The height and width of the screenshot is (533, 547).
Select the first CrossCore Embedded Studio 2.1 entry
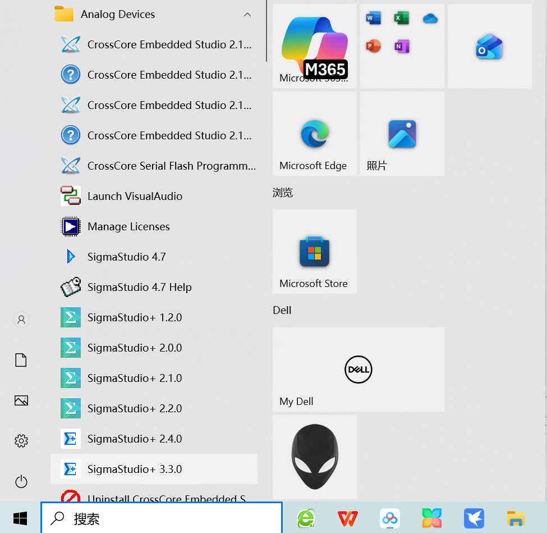[x=154, y=44]
